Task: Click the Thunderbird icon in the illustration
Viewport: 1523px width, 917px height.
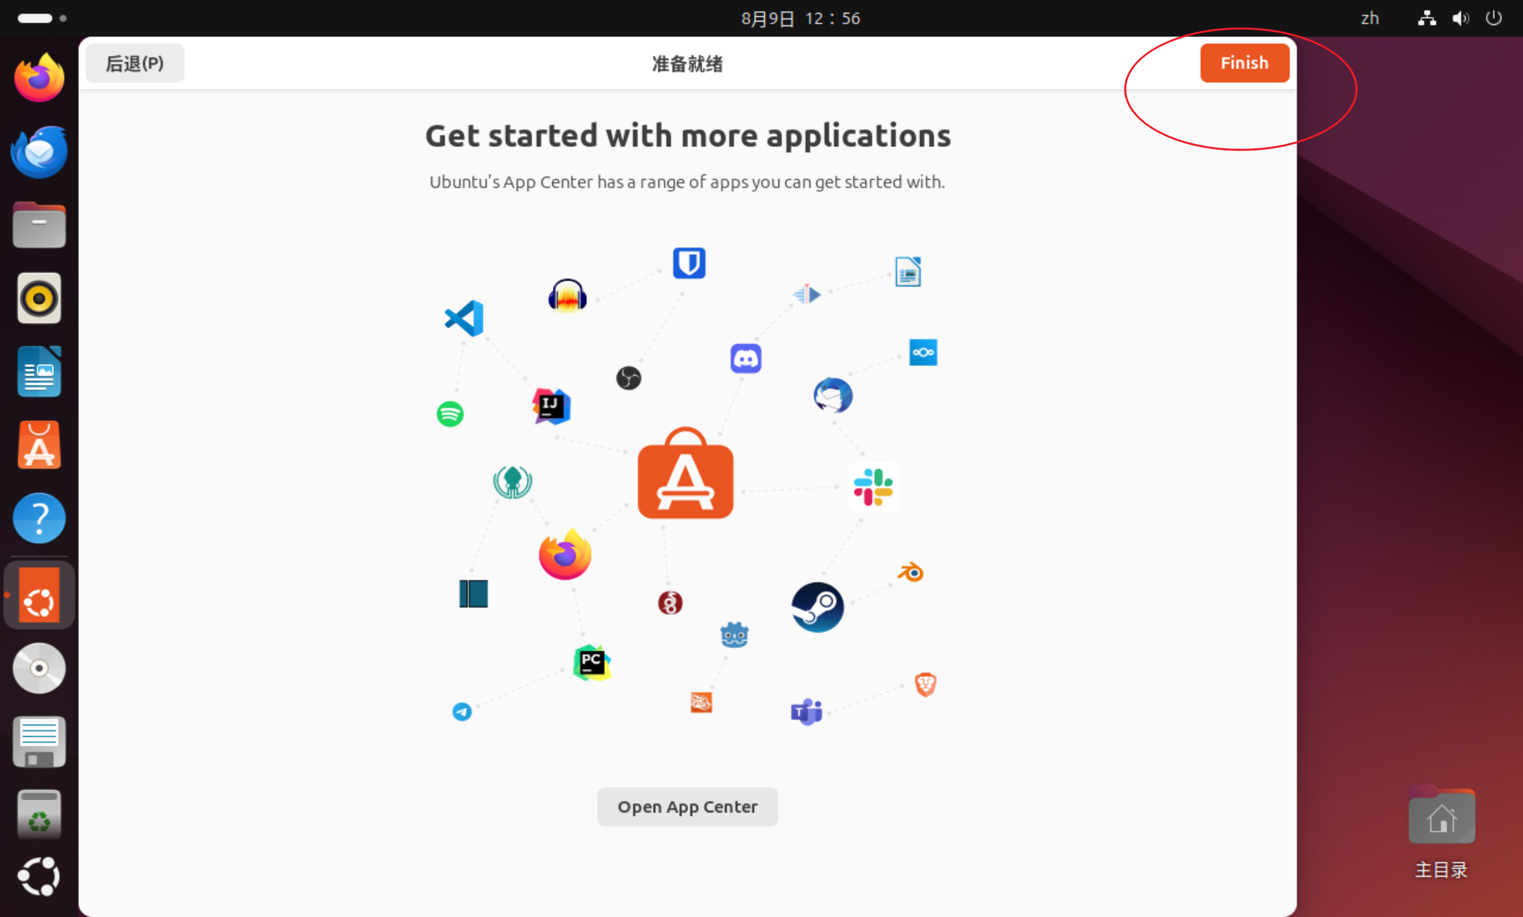Action: 833,395
